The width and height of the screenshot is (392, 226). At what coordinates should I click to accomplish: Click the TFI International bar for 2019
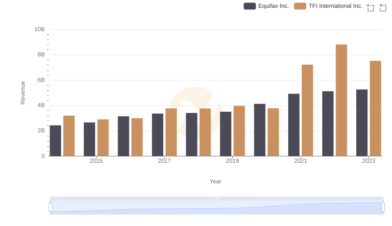(239, 131)
